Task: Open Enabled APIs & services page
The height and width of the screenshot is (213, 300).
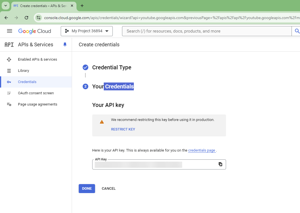Action: click(37, 59)
